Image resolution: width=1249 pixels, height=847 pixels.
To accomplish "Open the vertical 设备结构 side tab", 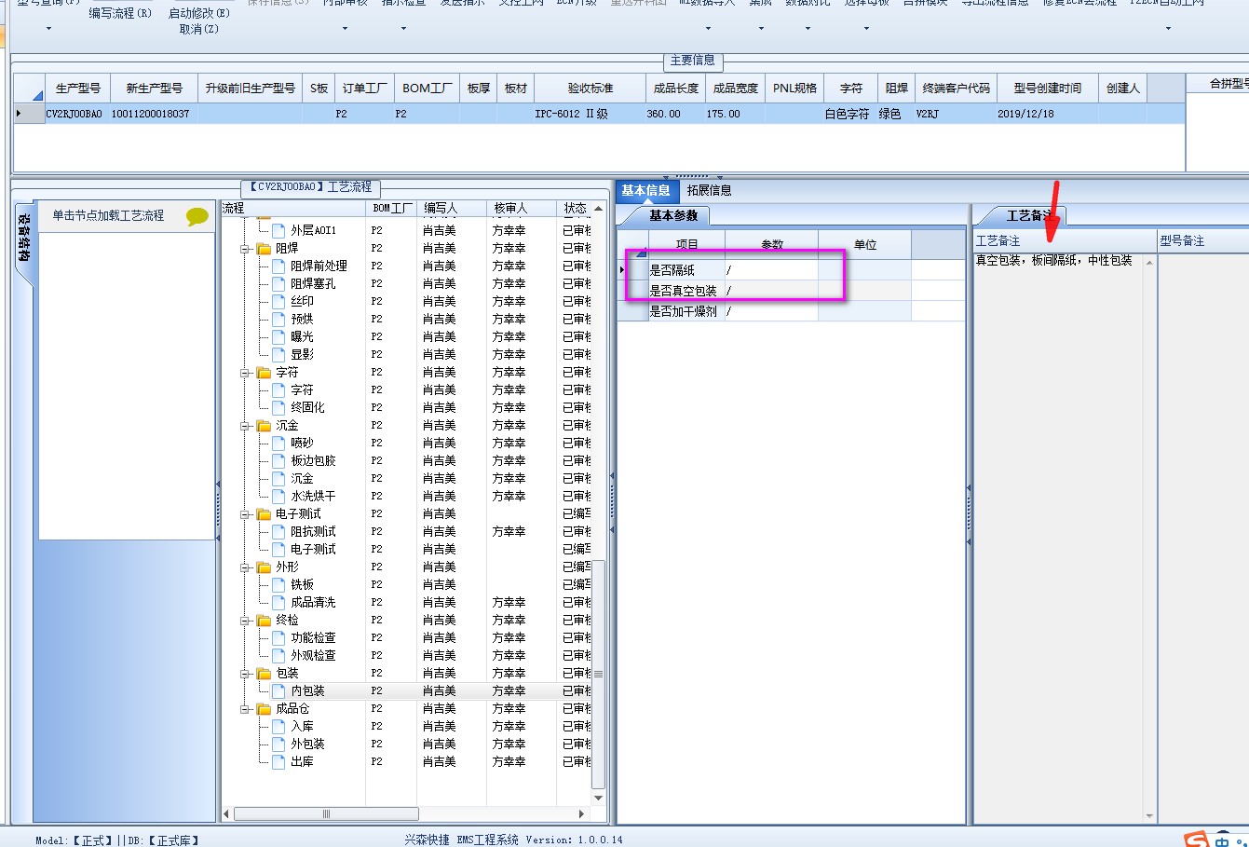I will 23,238.
